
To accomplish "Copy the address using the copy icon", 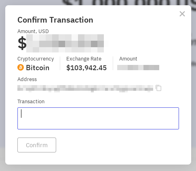I will [158, 88].
